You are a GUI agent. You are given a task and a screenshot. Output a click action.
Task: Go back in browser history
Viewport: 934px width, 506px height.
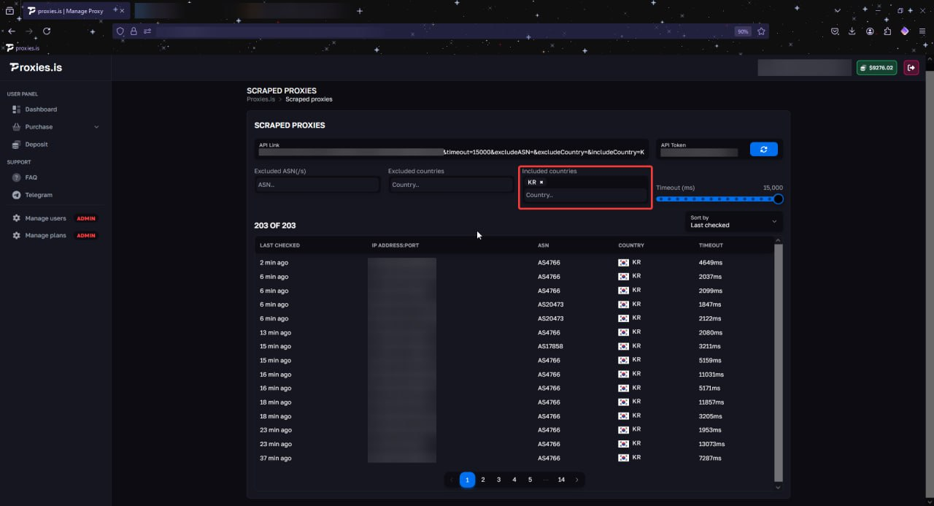(12, 31)
